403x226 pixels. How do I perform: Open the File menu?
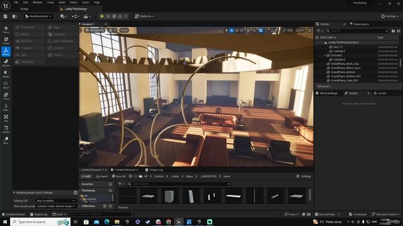(16, 3)
